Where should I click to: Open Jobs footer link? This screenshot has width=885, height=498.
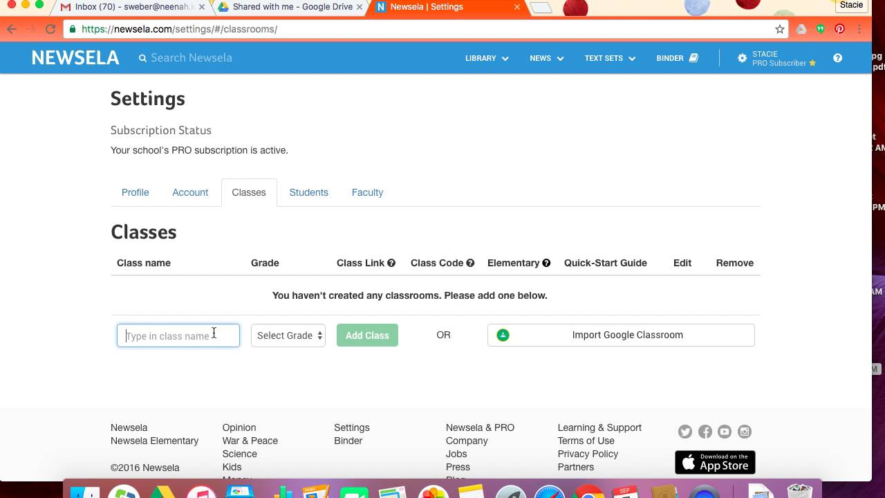coord(456,454)
